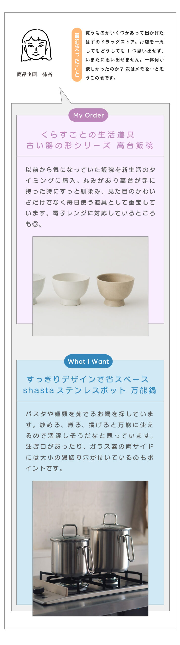The image size is (180, 645).
Task: Select the "商品企画 柿谷" caption
Action: 35,74
